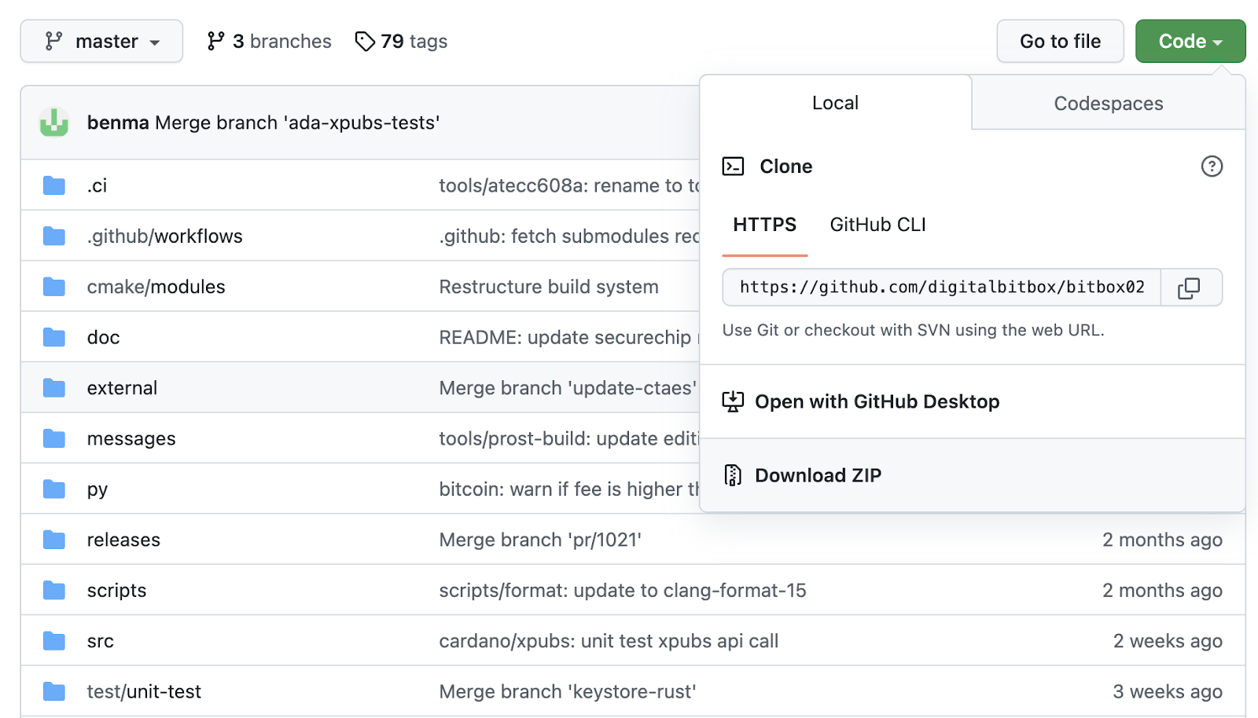Switch to the Codespaces tab
1258x718 pixels.
pos(1108,104)
